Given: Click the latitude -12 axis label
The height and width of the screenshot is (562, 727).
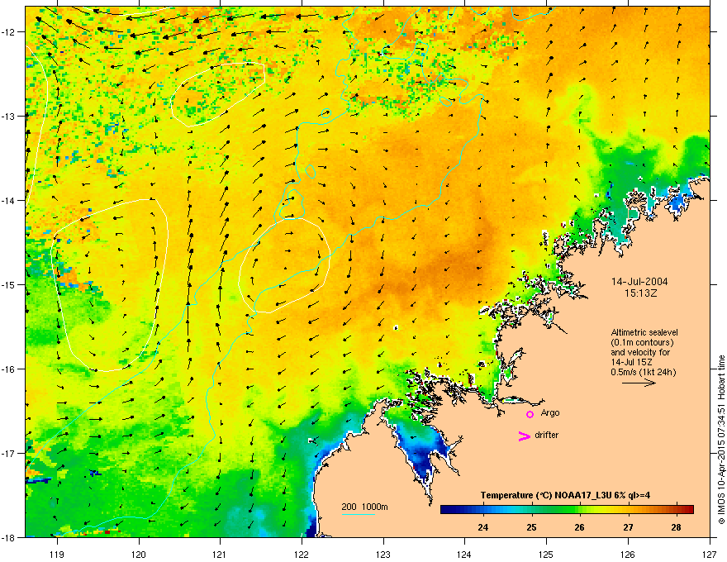Looking at the screenshot, I should point(8,32).
